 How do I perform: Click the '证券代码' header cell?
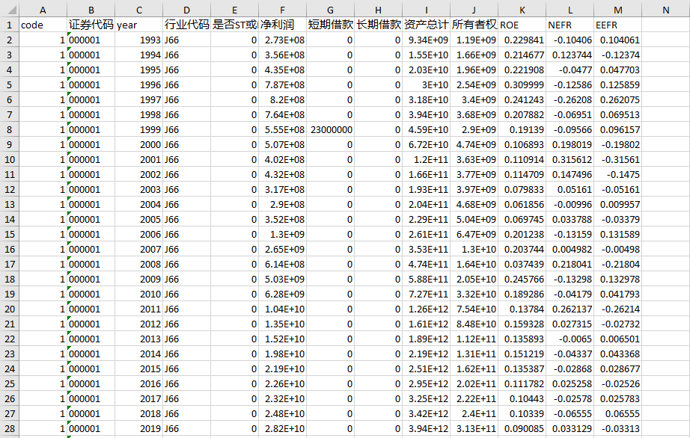tap(91, 25)
